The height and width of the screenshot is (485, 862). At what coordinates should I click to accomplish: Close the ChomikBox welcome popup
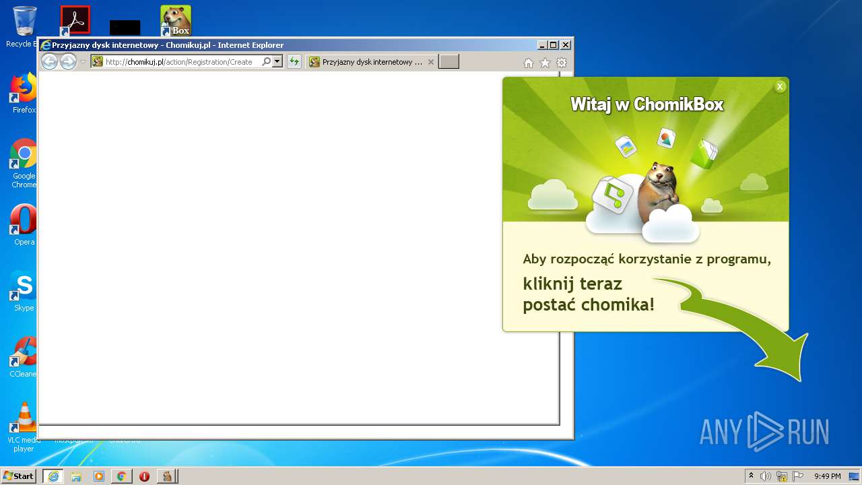tap(780, 86)
